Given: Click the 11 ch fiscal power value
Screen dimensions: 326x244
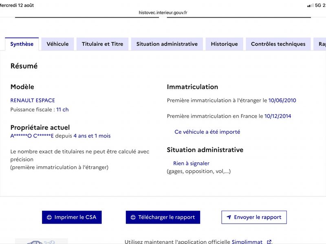Looking at the screenshot, I should [x=62, y=109].
